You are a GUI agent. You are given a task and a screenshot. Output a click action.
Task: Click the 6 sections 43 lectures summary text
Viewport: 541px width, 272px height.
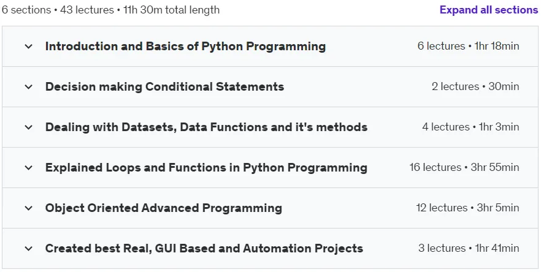click(110, 10)
